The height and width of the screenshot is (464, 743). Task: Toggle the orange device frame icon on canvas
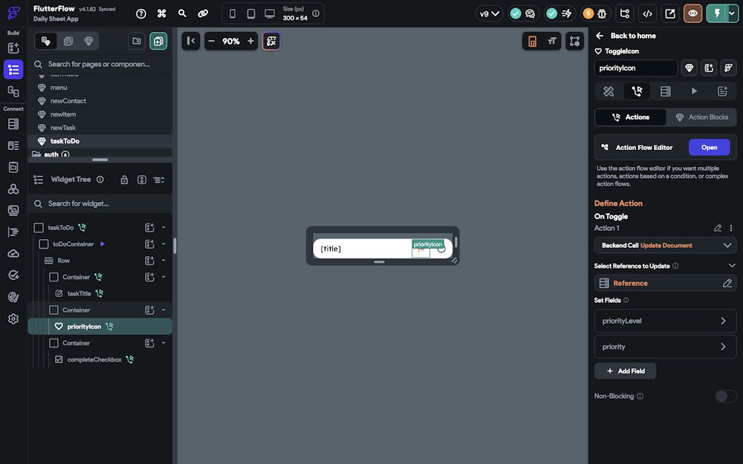click(x=533, y=41)
